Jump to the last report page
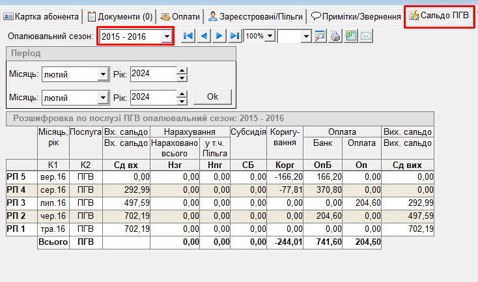478x282 pixels. pos(234,36)
